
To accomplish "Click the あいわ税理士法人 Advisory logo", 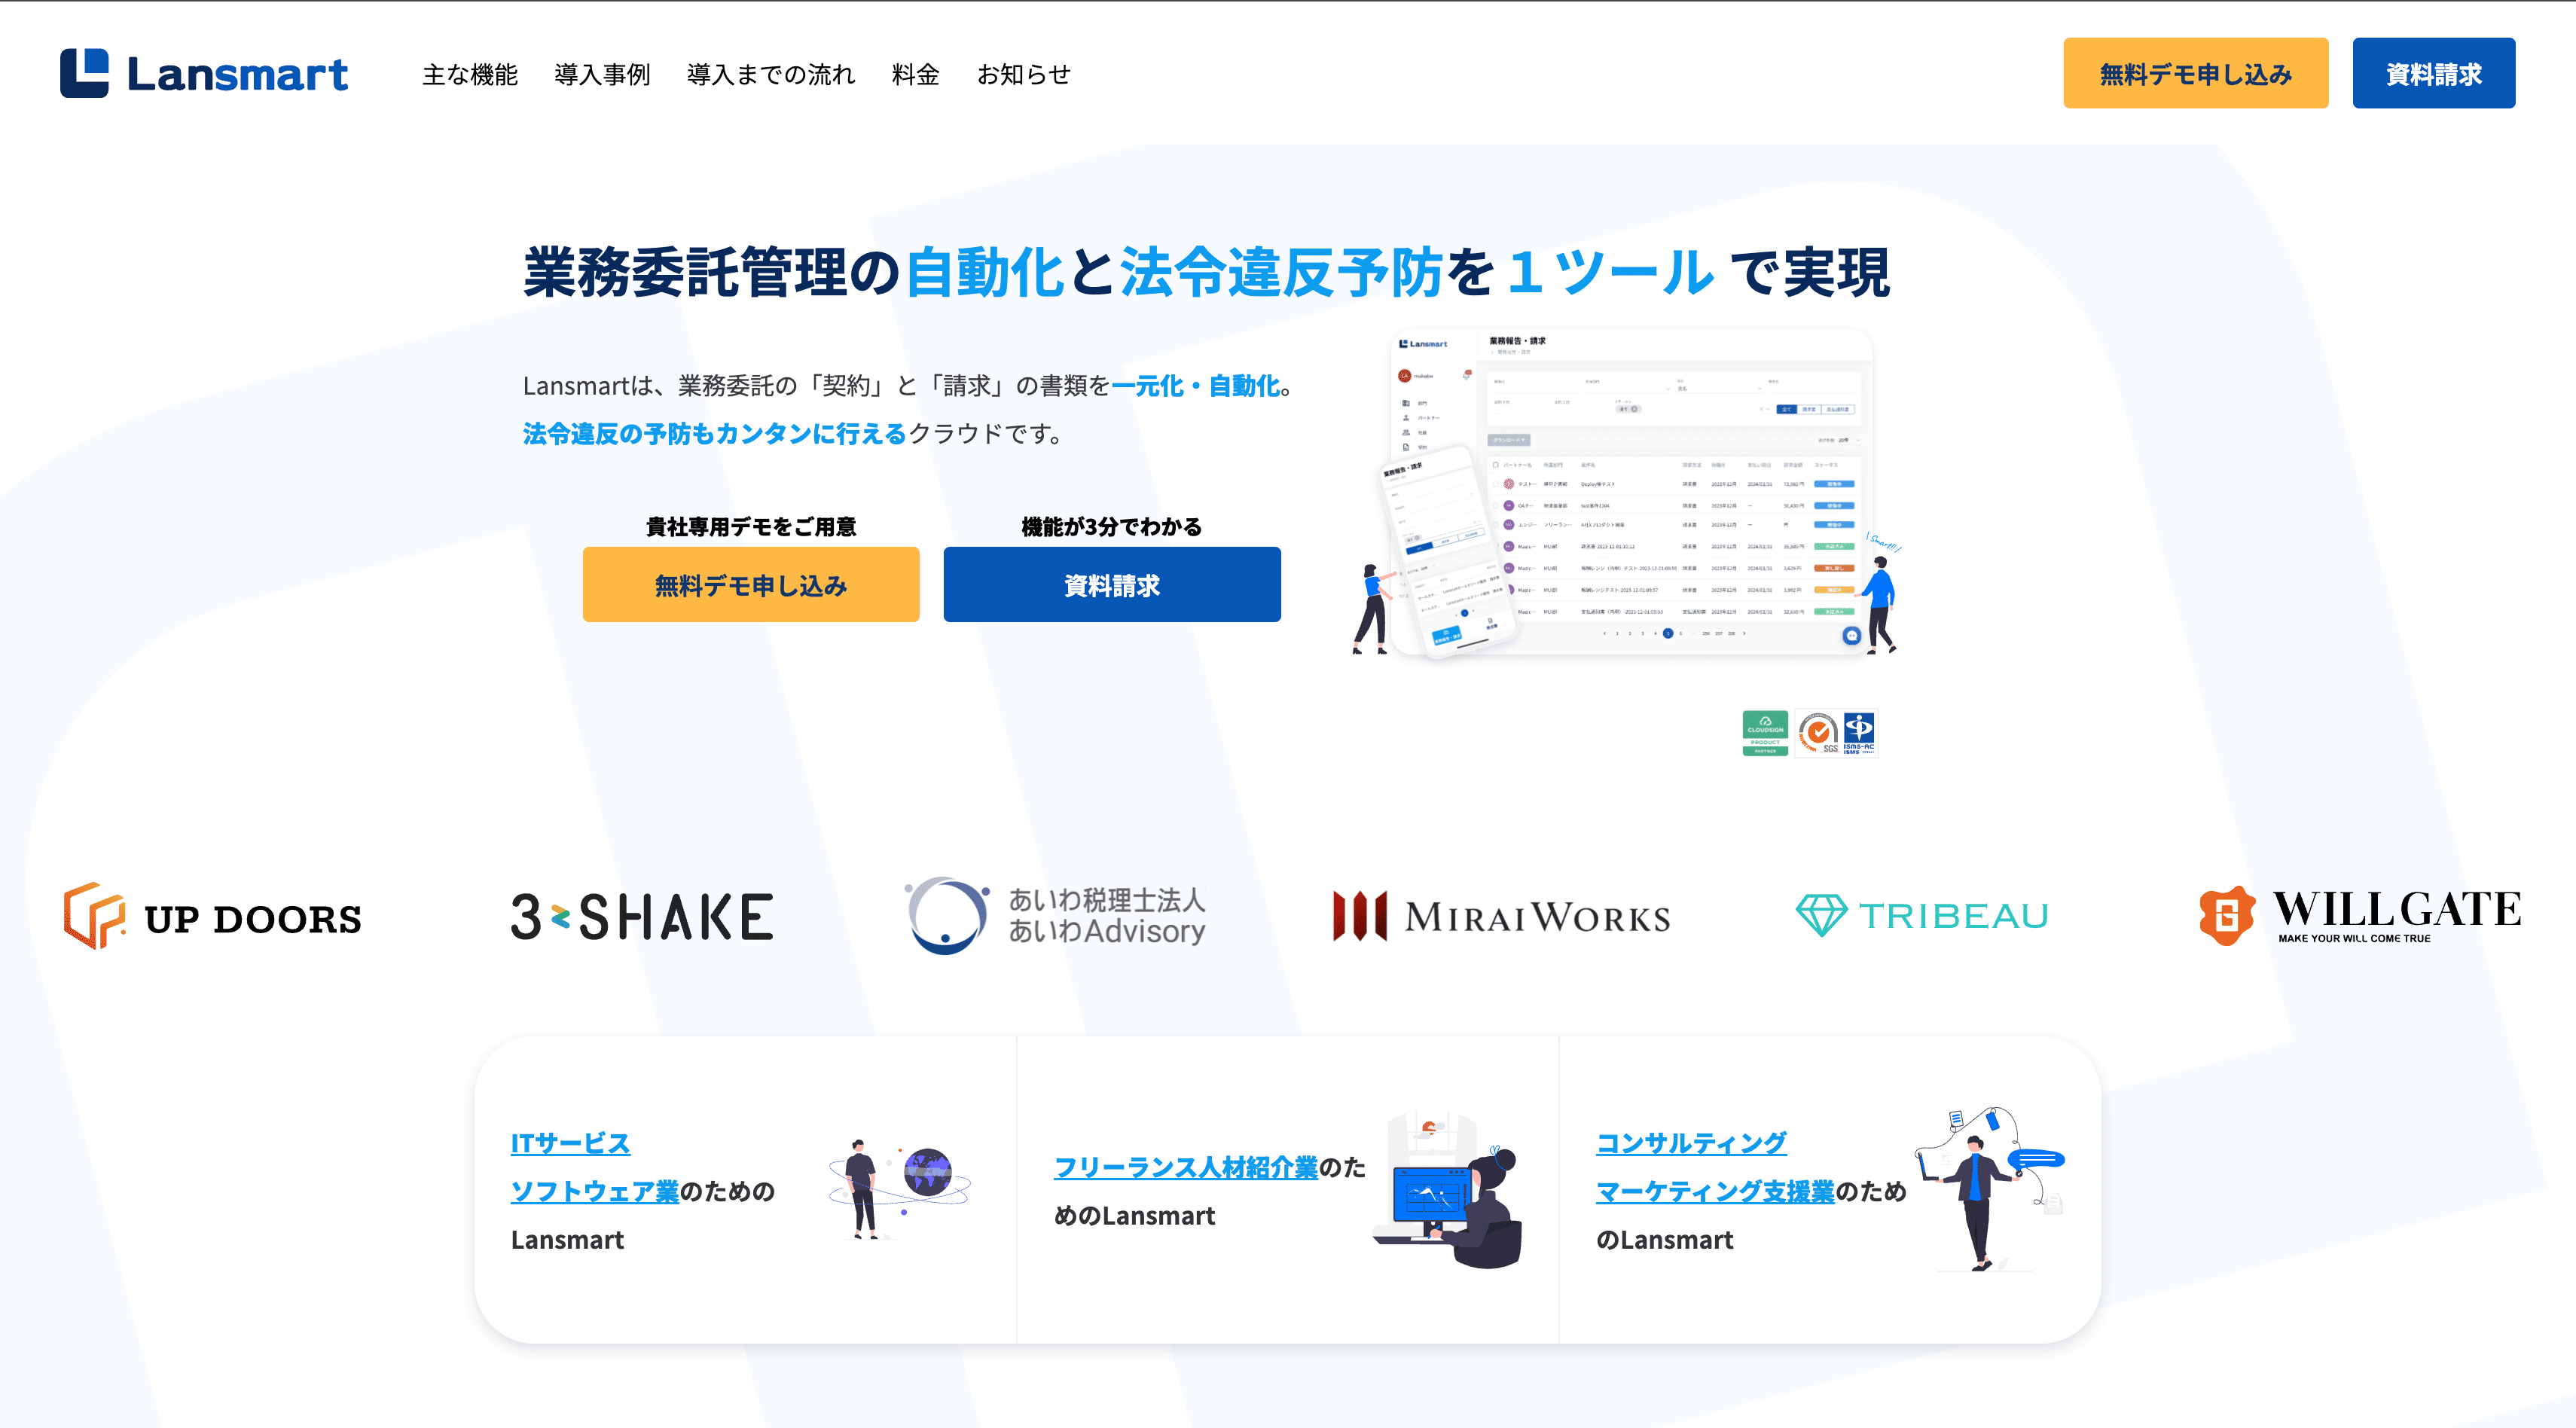I will [x=1055, y=916].
